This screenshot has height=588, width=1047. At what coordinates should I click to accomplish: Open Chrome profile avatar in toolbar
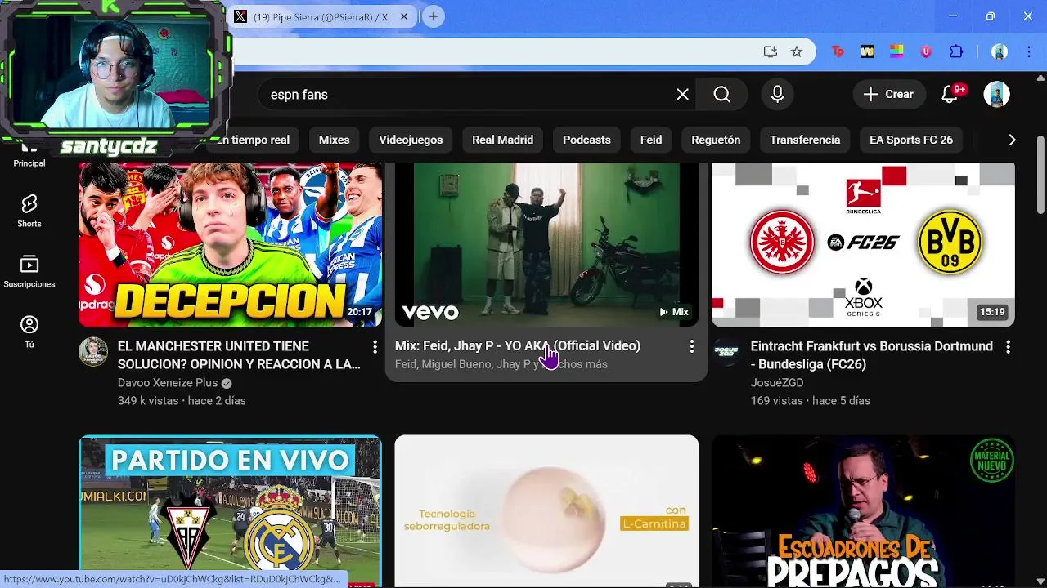point(999,51)
